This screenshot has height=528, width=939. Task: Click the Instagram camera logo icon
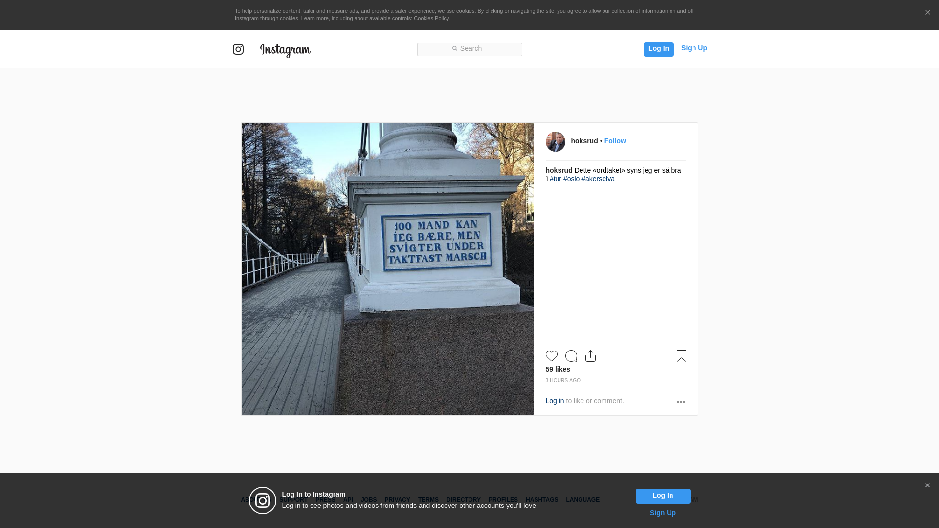click(x=238, y=49)
